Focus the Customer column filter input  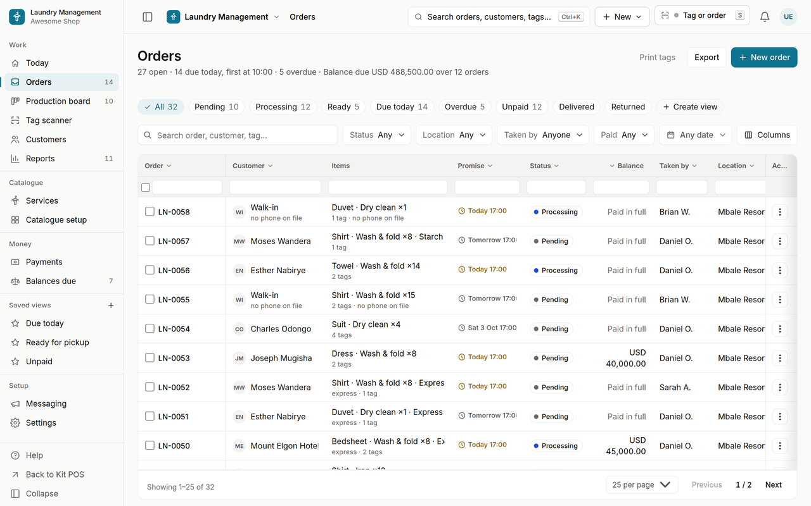[x=275, y=187]
